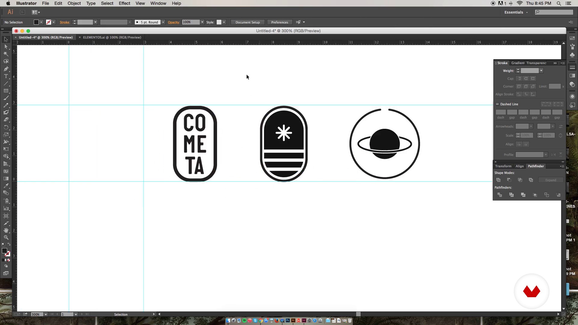Open the Opacity dropdown arrow
Image resolution: width=578 pixels, height=325 pixels.
click(202, 22)
